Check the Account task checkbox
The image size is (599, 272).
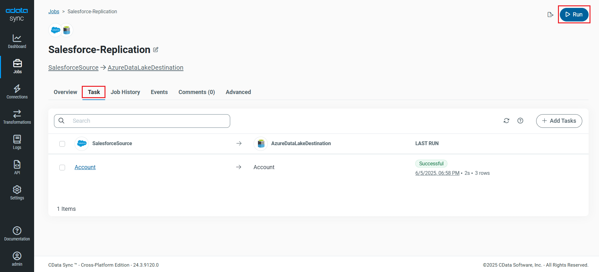coord(62,168)
